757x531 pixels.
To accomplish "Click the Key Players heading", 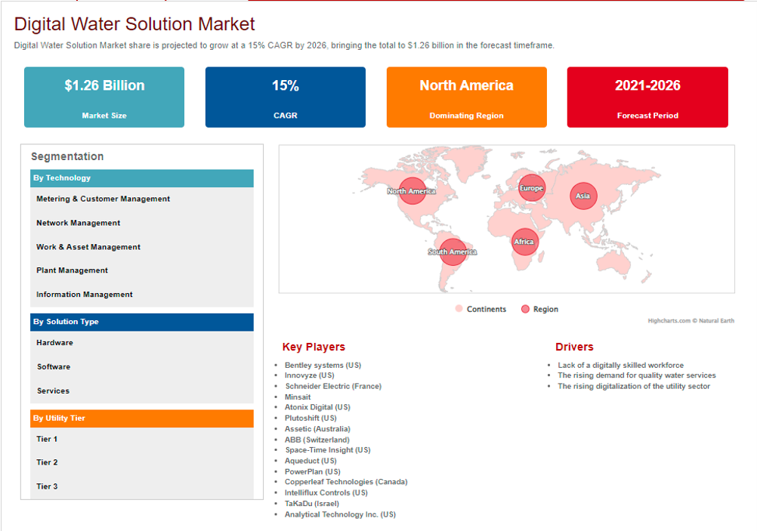I will click(x=314, y=347).
